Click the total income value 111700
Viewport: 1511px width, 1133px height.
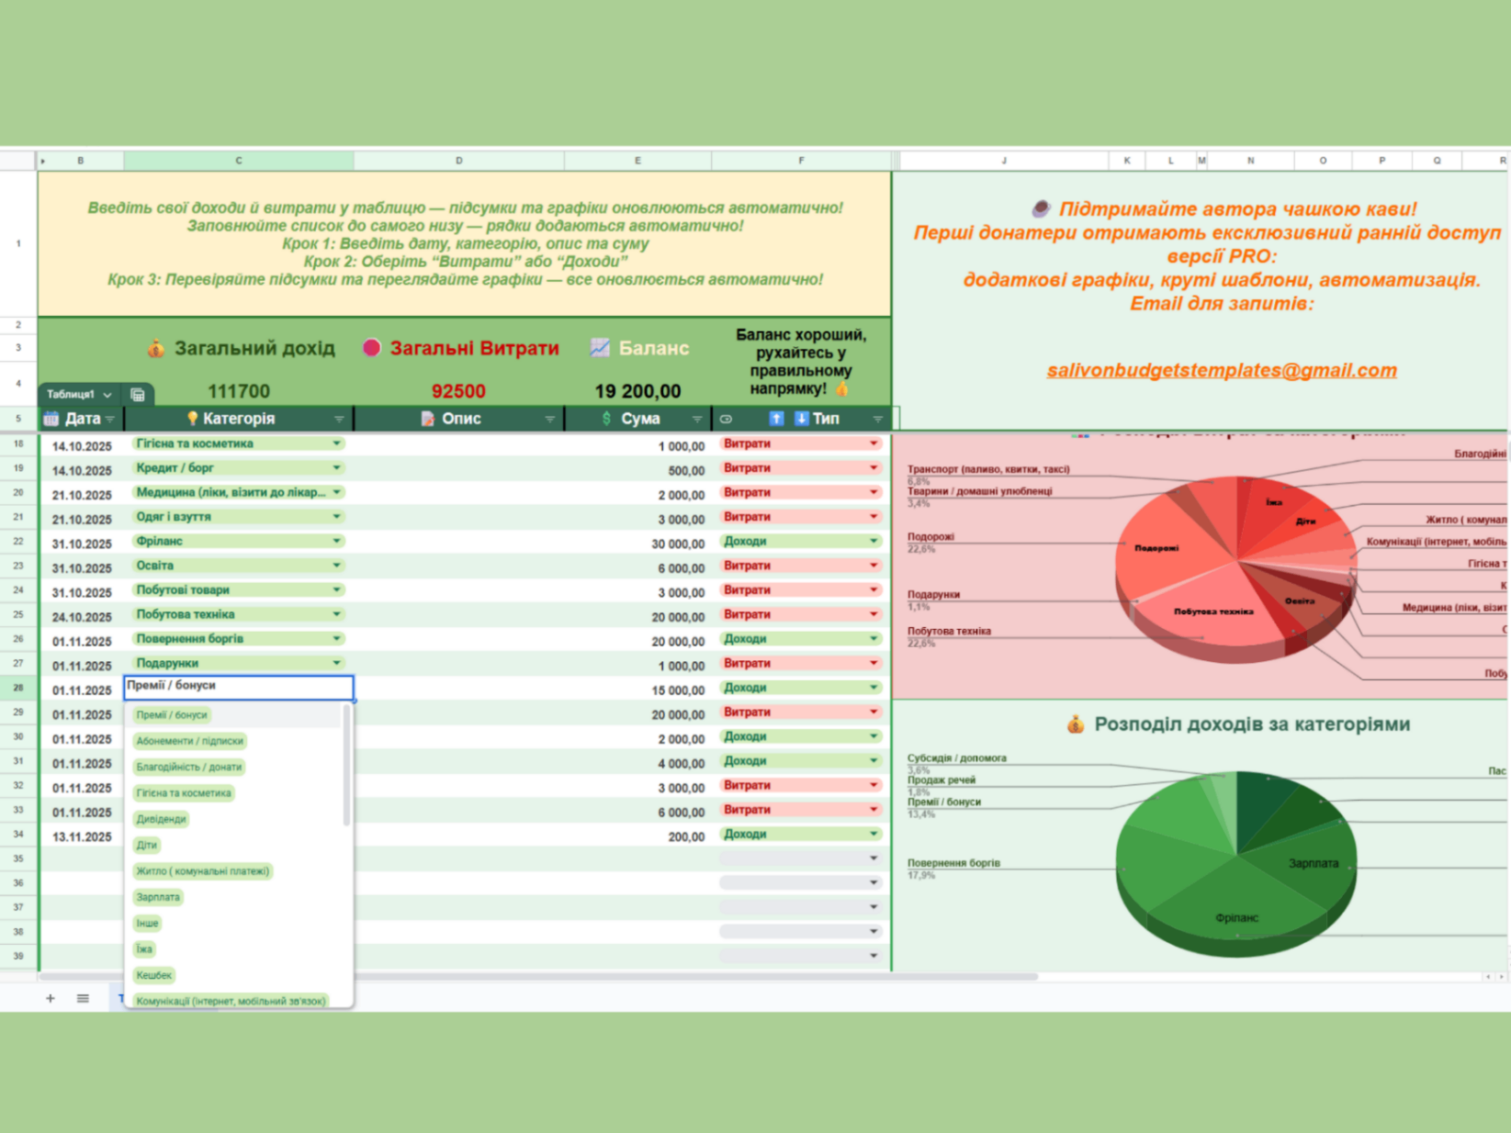(239, 392)
